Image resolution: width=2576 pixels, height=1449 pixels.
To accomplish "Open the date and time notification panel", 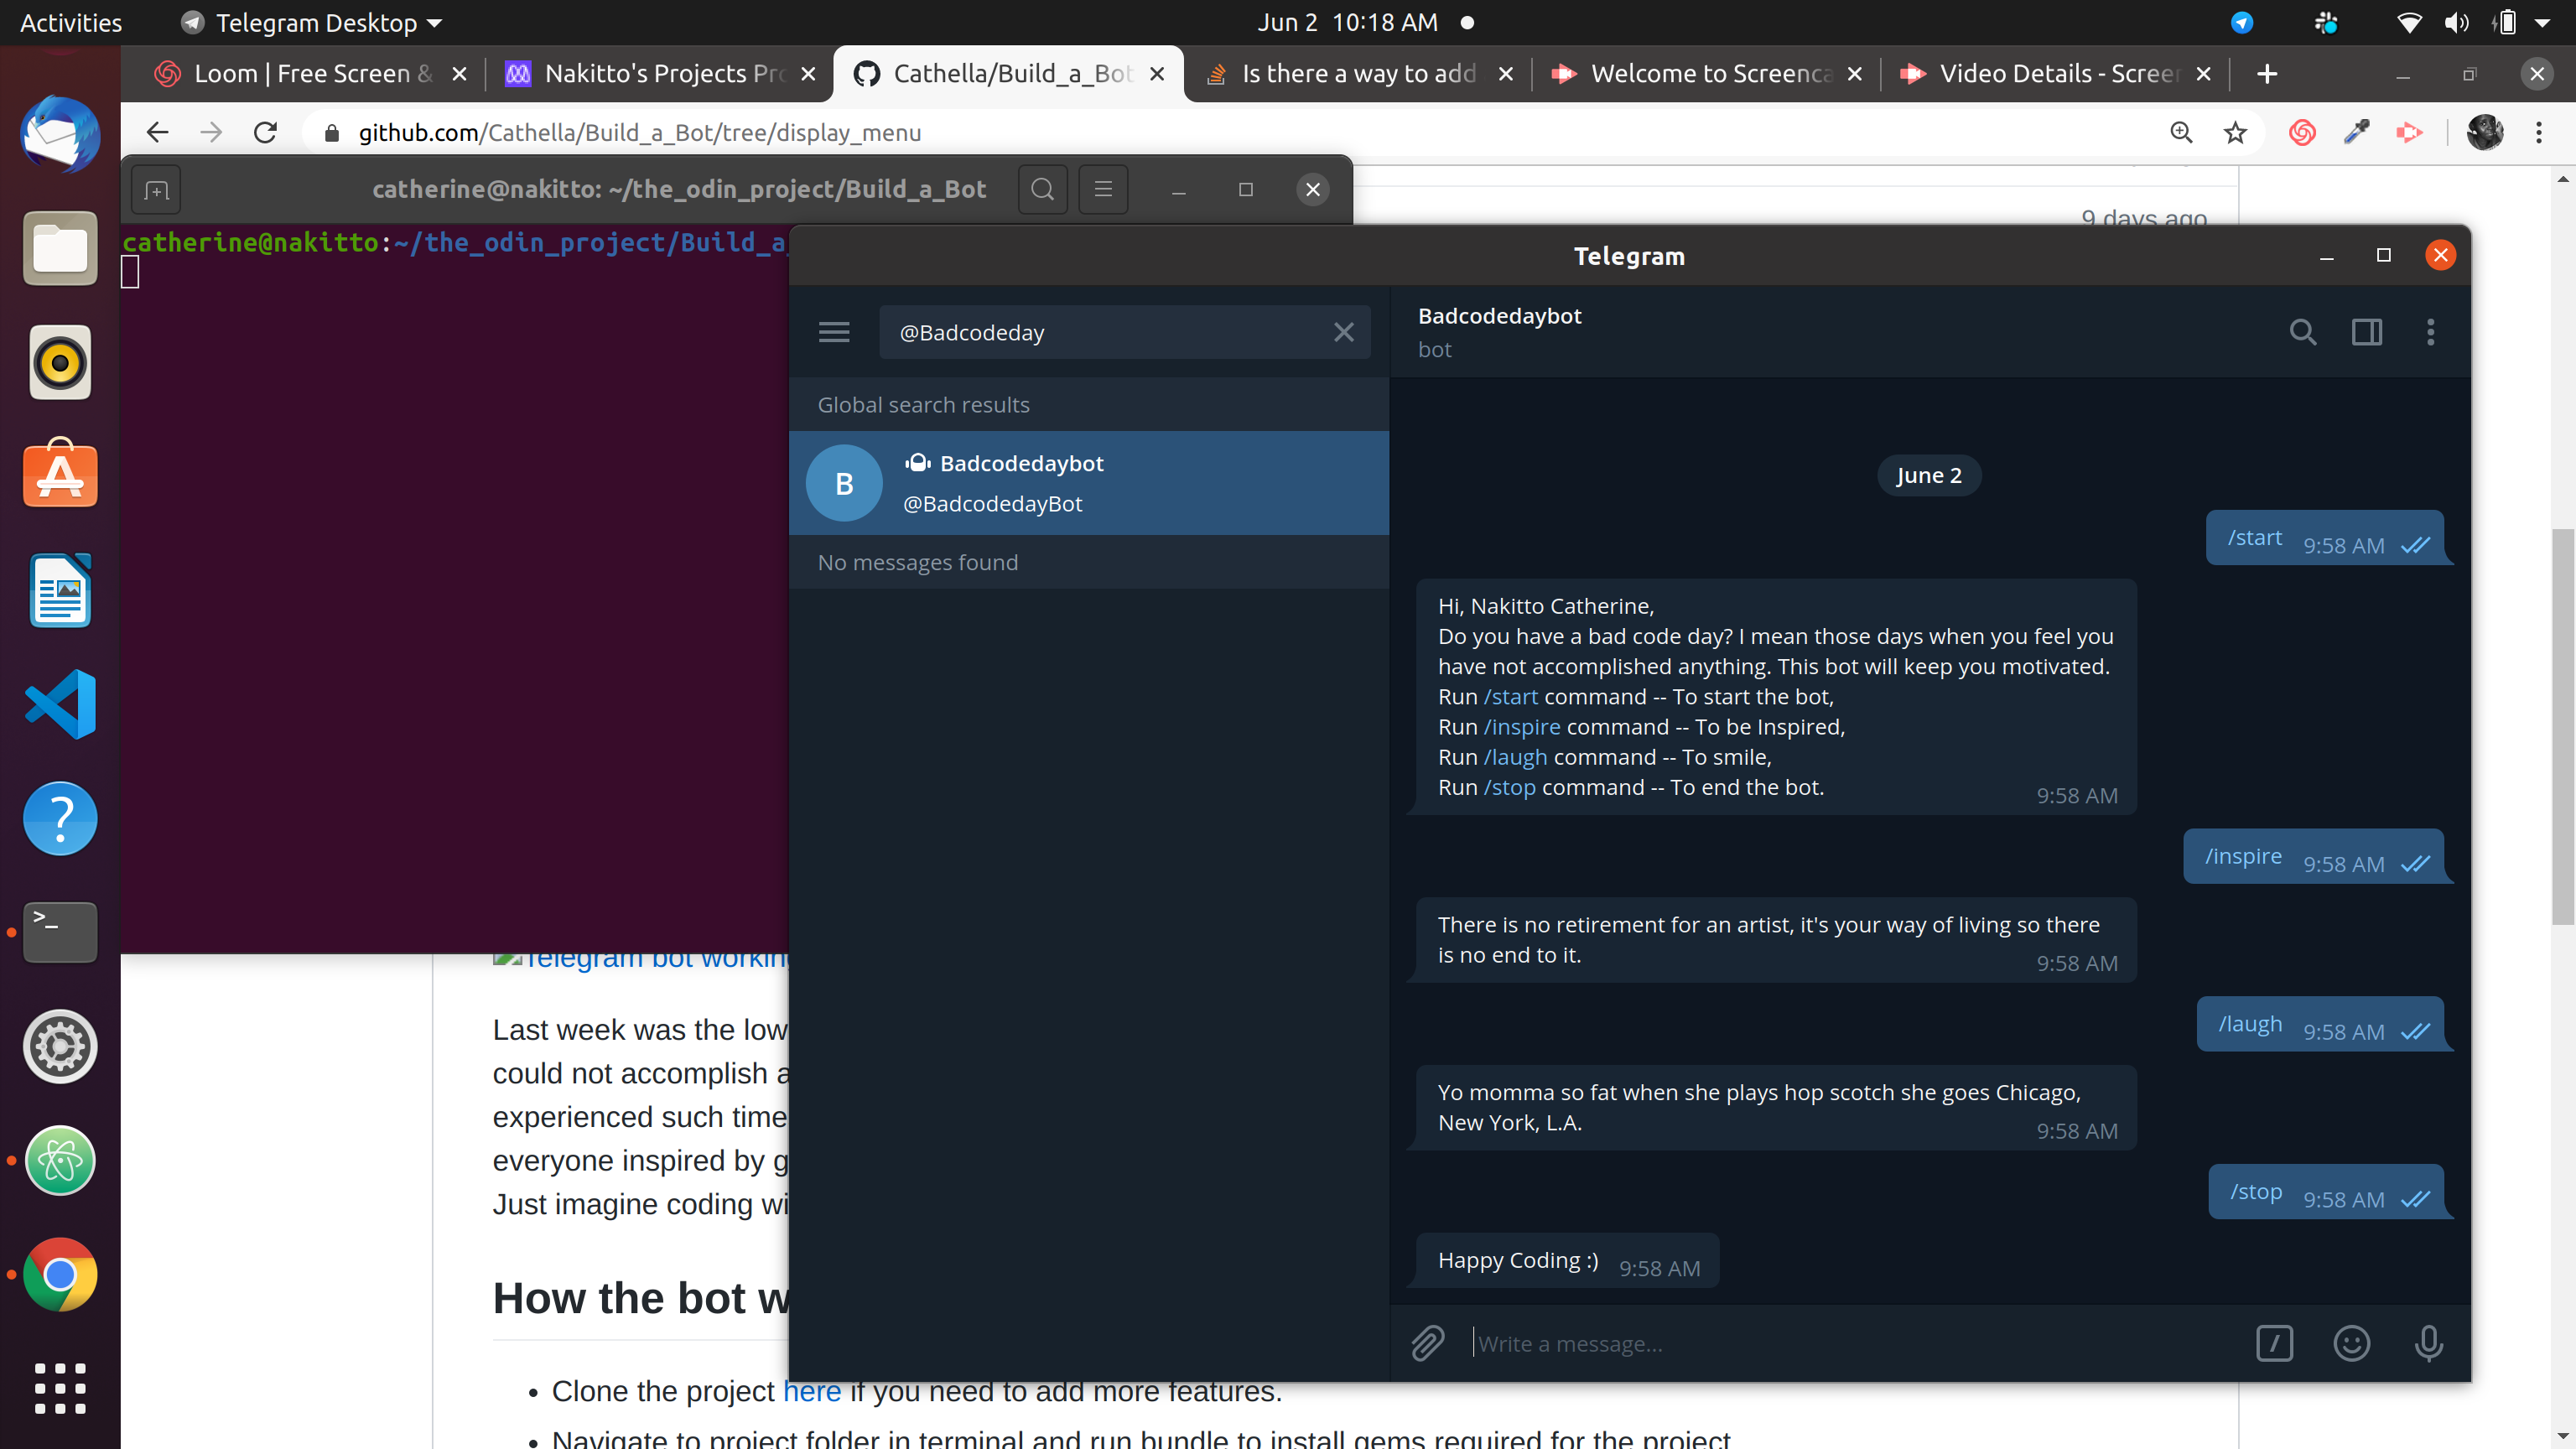I will click(x=1347, y=22).
